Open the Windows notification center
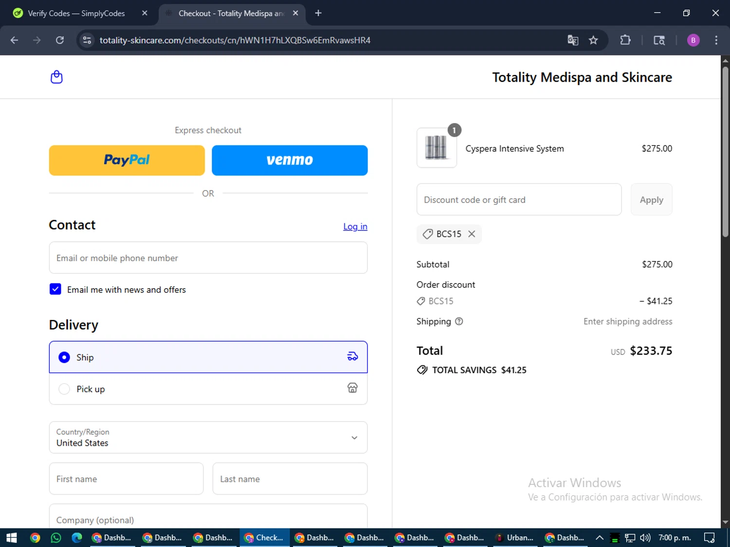Image resolution: width=730 pixels, height=547 pixels. point(710,538)
